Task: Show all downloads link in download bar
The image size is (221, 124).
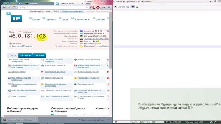Action: tap(93, 120)
